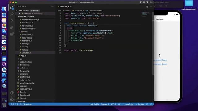Click the split editor right icon

[147, 7]
